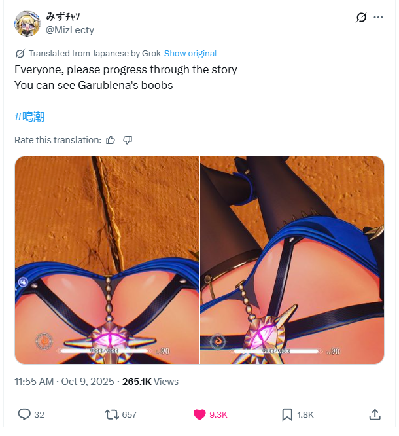The height and width of the screenshot is (436, 399).
Task: Click the display name みずチャソ
Action: click(x=63, y=17)
